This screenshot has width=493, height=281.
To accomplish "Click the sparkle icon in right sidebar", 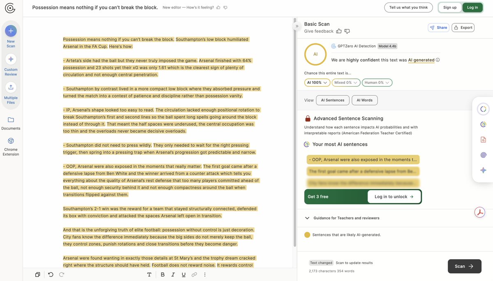I will pyautogui.click(x=483, y=170).
